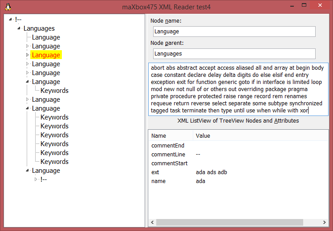333x231 pixels.
Task: Expand the highlighted Language node
Action: pos(27,55)
